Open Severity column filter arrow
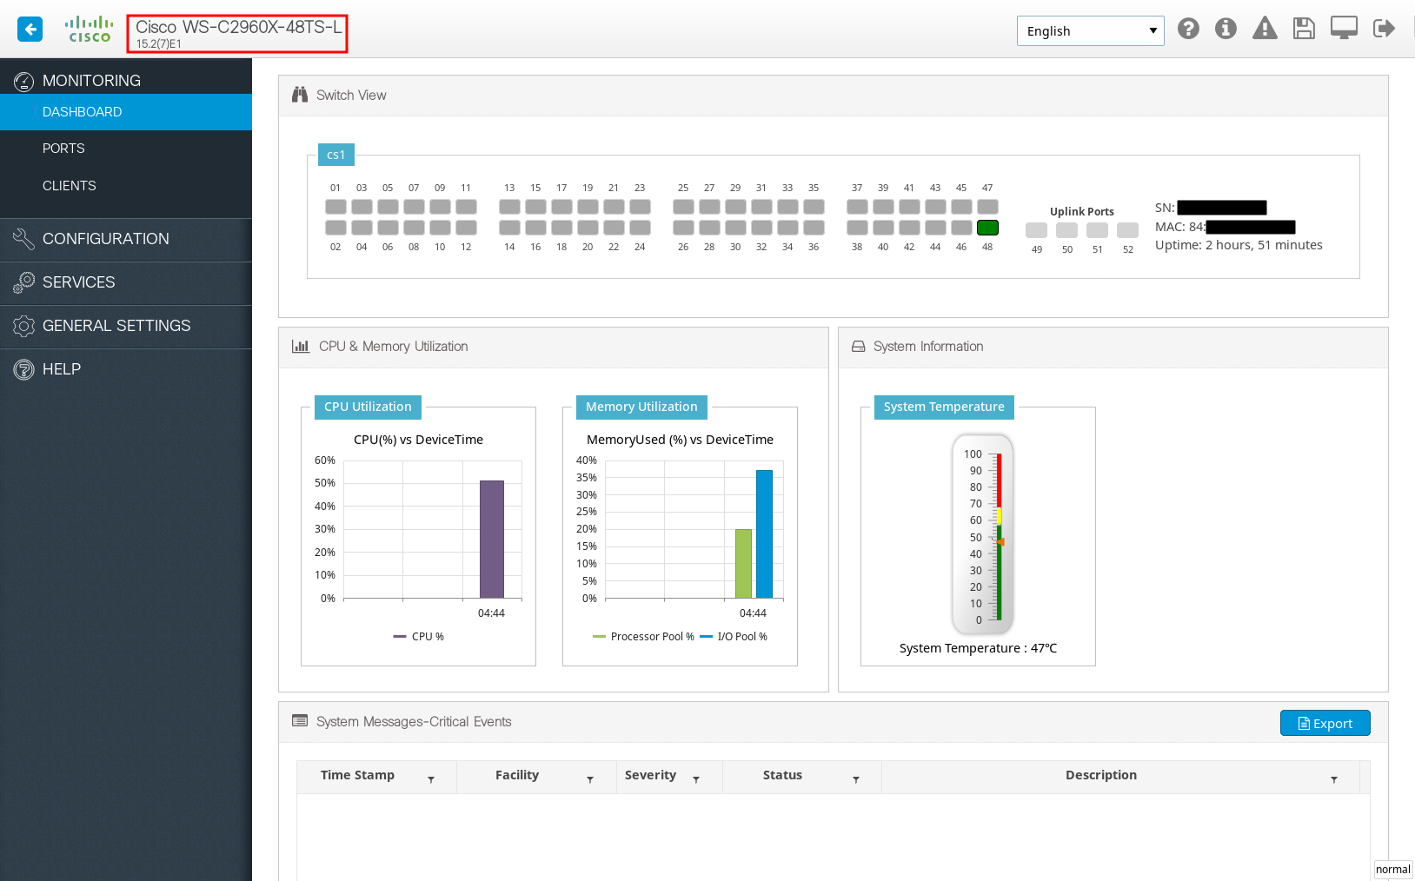Viewport: 1415px width, 881px height. 696,779
